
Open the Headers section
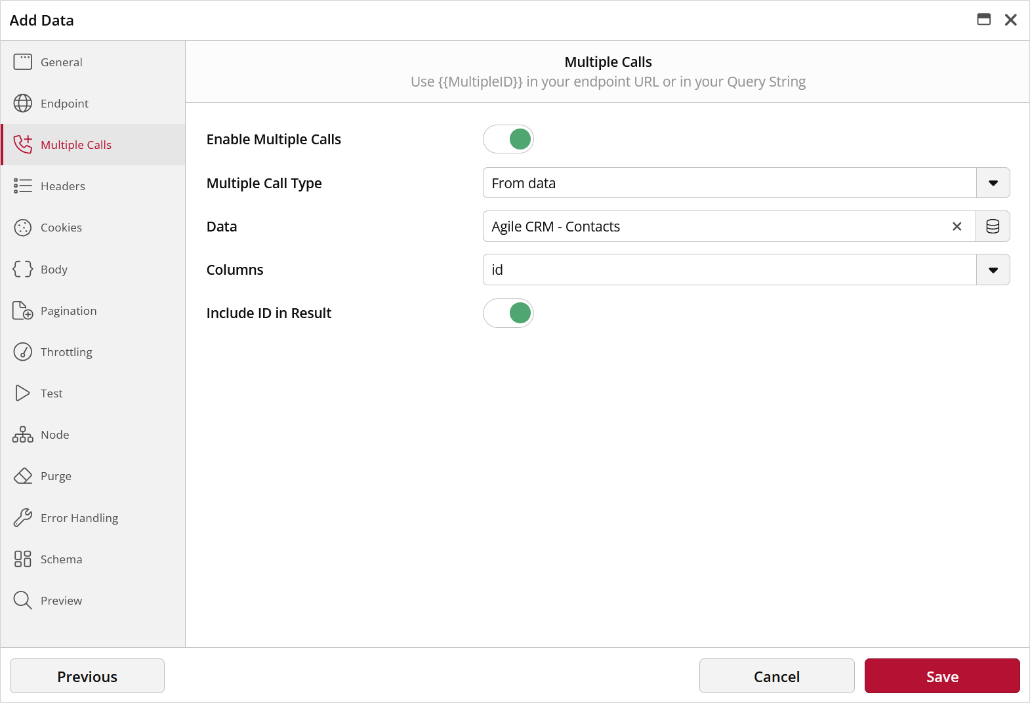63,186
